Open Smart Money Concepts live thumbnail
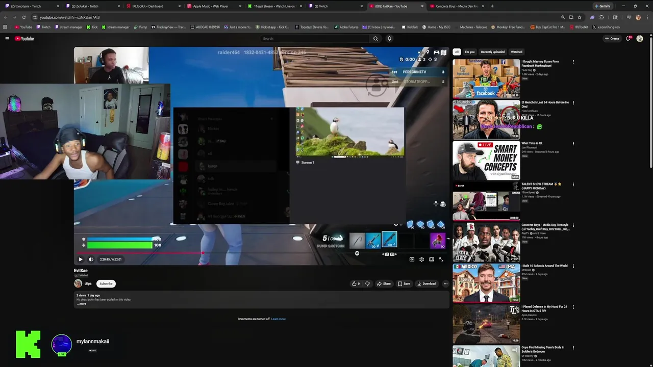This screenshot has height=367, width=653. pyautogui.click(x=486, y=160)
